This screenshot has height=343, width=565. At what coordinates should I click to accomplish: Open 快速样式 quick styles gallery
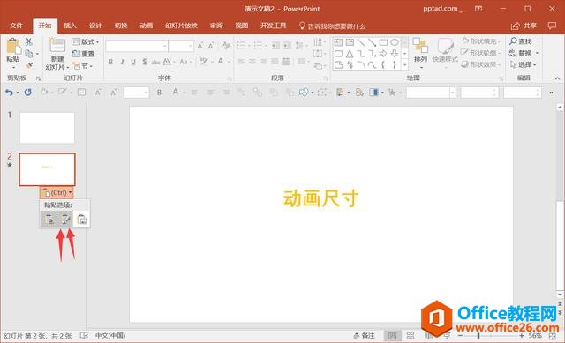pyautogui.click(x=445, y=53)
